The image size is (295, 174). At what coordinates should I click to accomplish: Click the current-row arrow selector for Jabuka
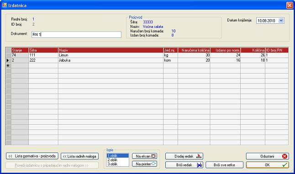[x=9, y=60]
